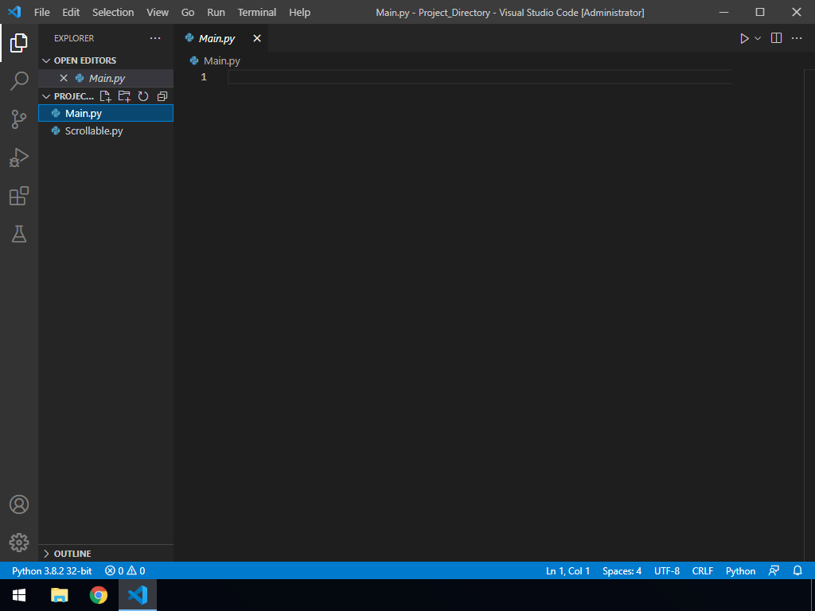Viewport: 815px width, 611px height.
Task: Open the Explorer view in activity bar
Action: click(x=19, y=43)
